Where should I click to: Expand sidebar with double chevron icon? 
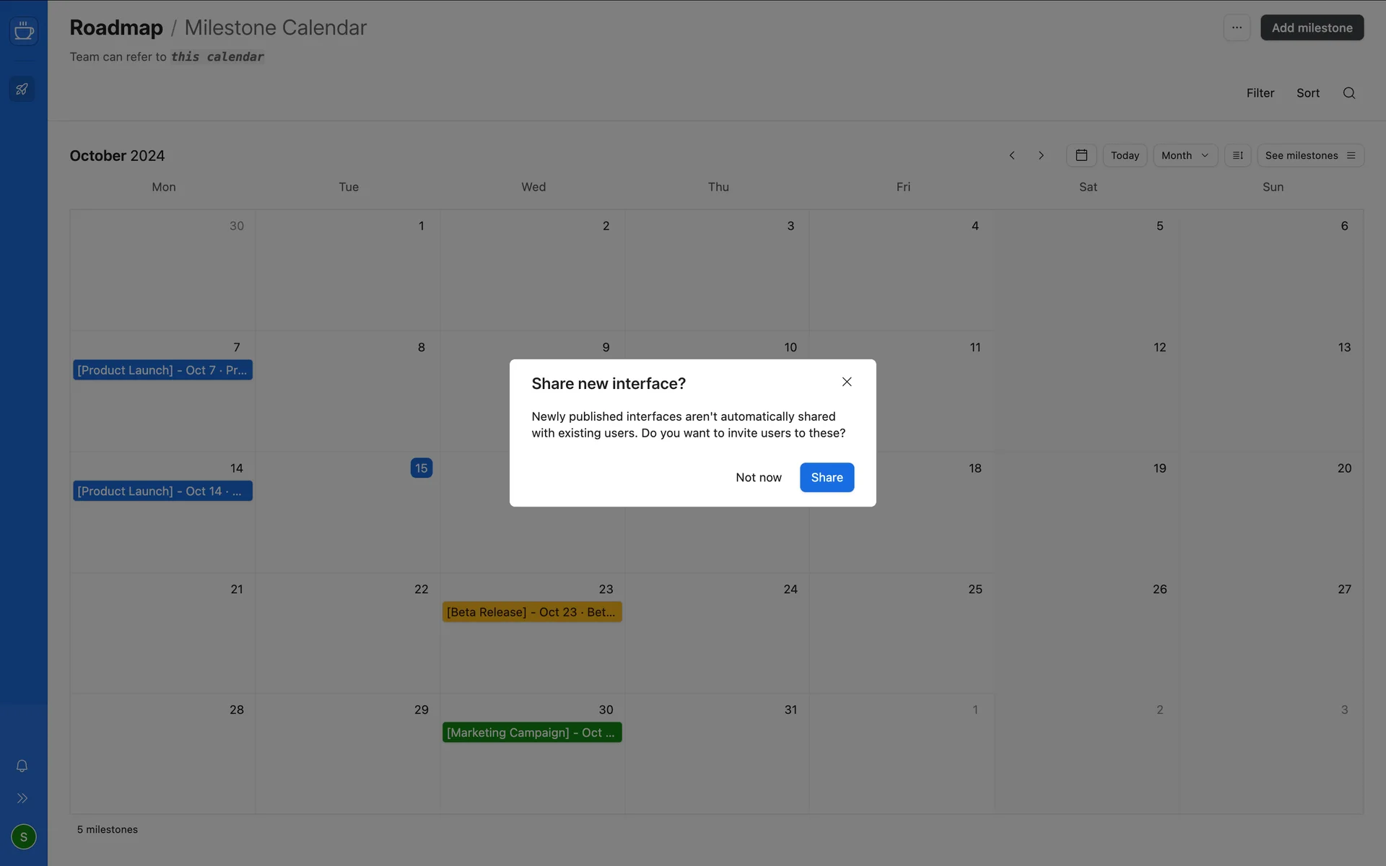22,798
